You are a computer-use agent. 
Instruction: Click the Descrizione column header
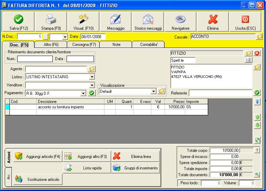[70, 102]
